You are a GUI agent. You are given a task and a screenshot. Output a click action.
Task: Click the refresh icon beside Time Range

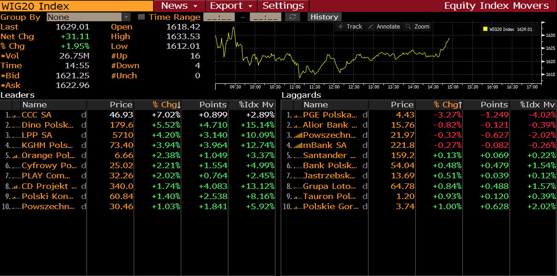click(292, 17)
